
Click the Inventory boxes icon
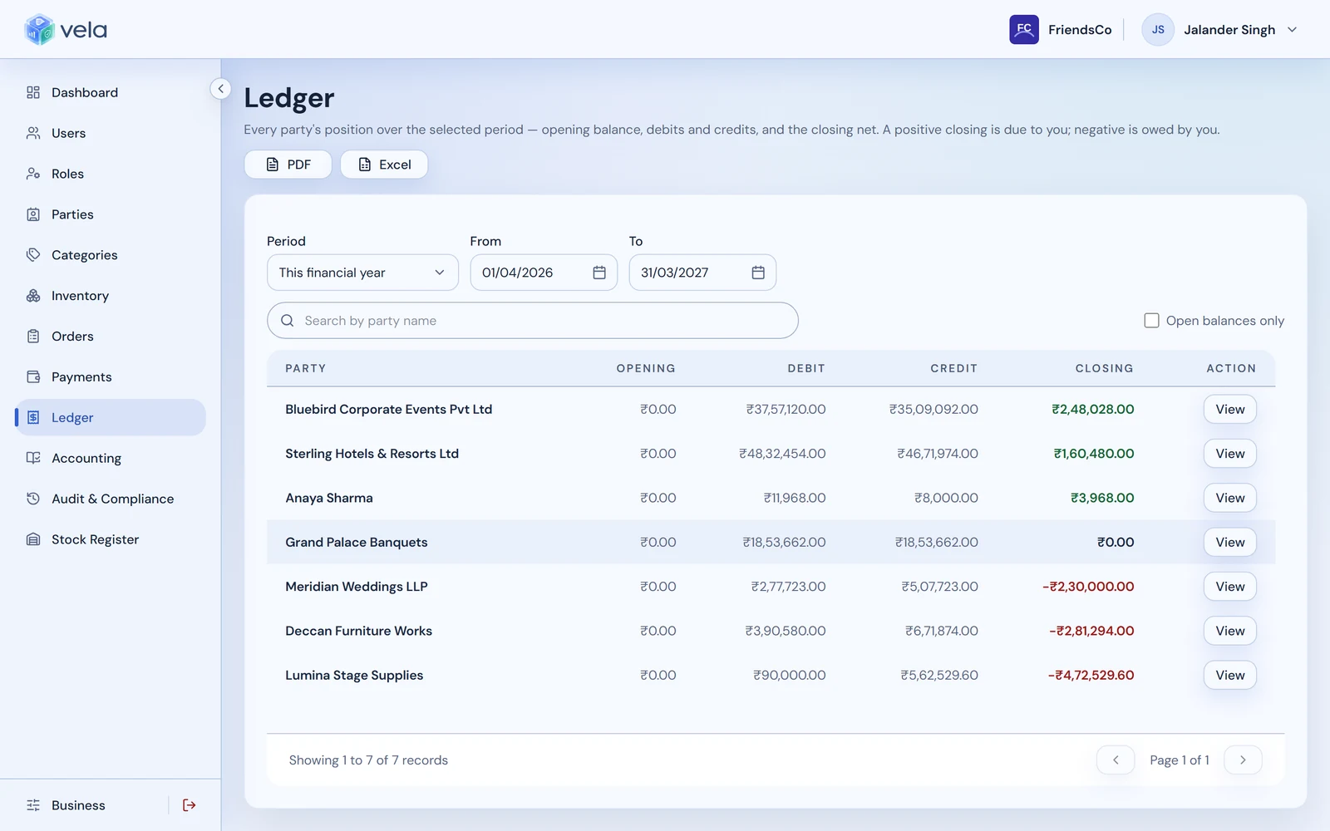(x=33, y=296)
